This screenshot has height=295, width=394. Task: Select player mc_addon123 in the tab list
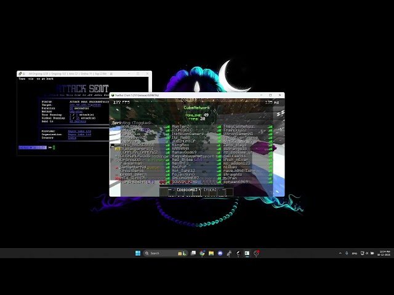(x=237, y=163)
